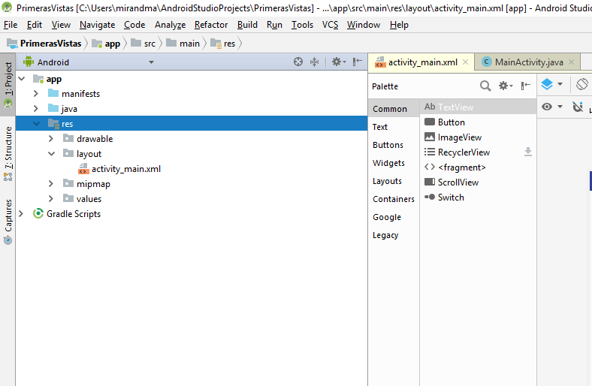Click the orientation rotate icon in editor
This screenshot has height=386, width=592.
coord(582,85)
